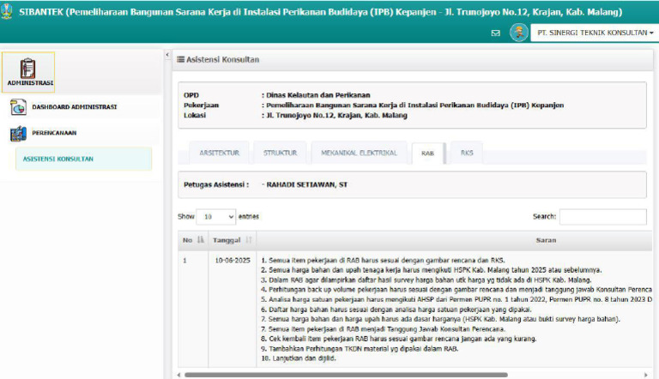This screenshot has width=659, height=379.
Task: Click the SIBANTEK logo emblem
Action: [x=6, y=11]
